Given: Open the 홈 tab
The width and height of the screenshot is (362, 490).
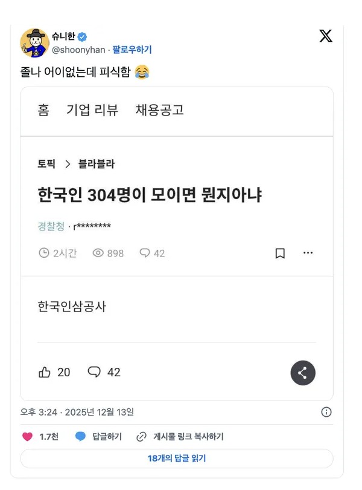Looking at the screenshot, I should click(43, 110).
